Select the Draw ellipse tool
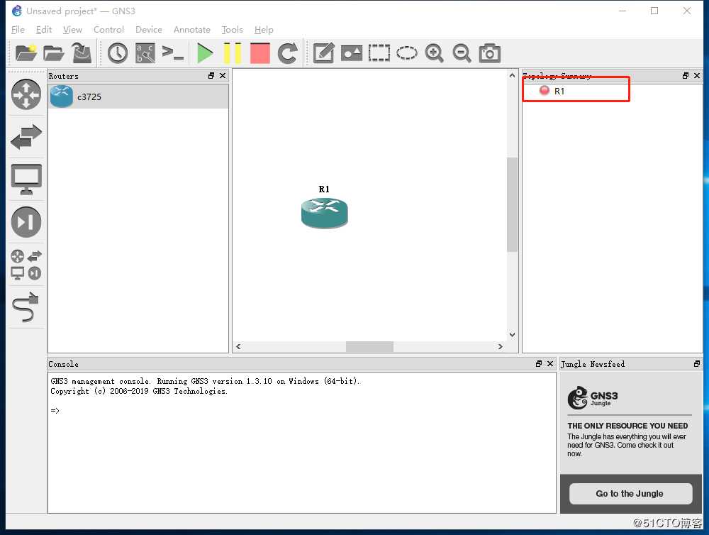Viewport: 709px width, 535px height. (407, 53)
